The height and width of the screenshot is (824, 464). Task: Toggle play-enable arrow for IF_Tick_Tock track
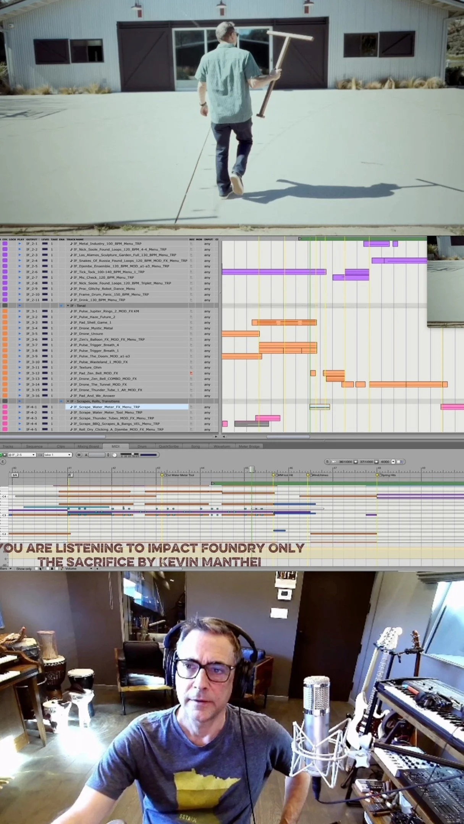click(x=20, y=272)
